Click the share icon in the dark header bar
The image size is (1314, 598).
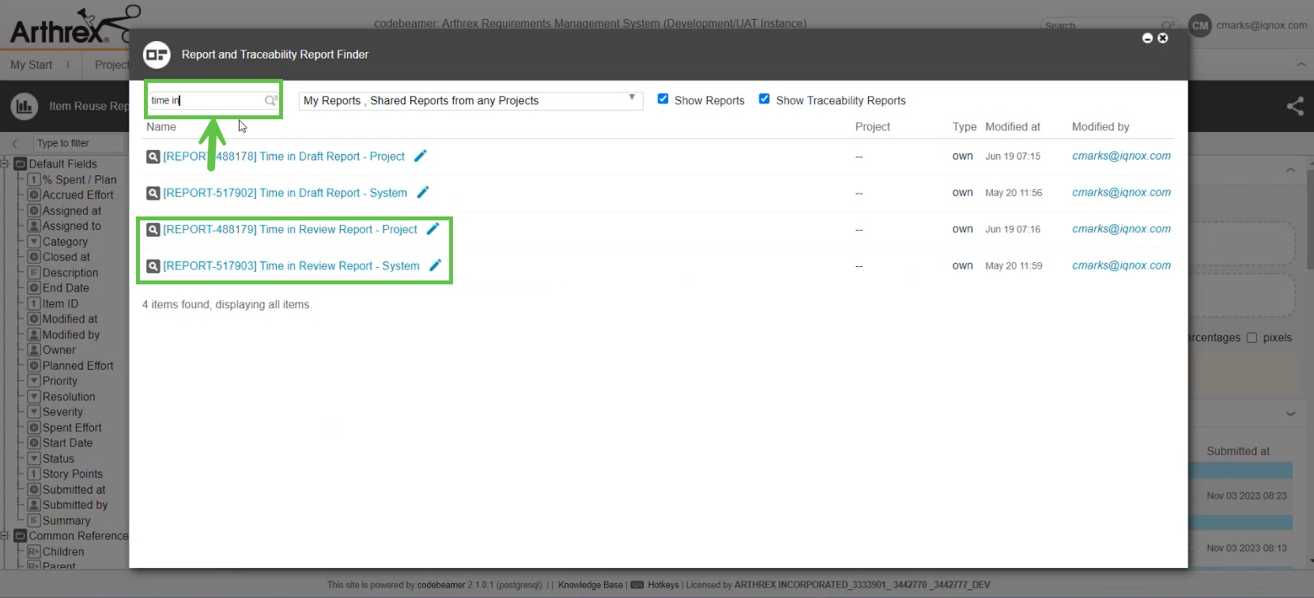(1294, 106)
